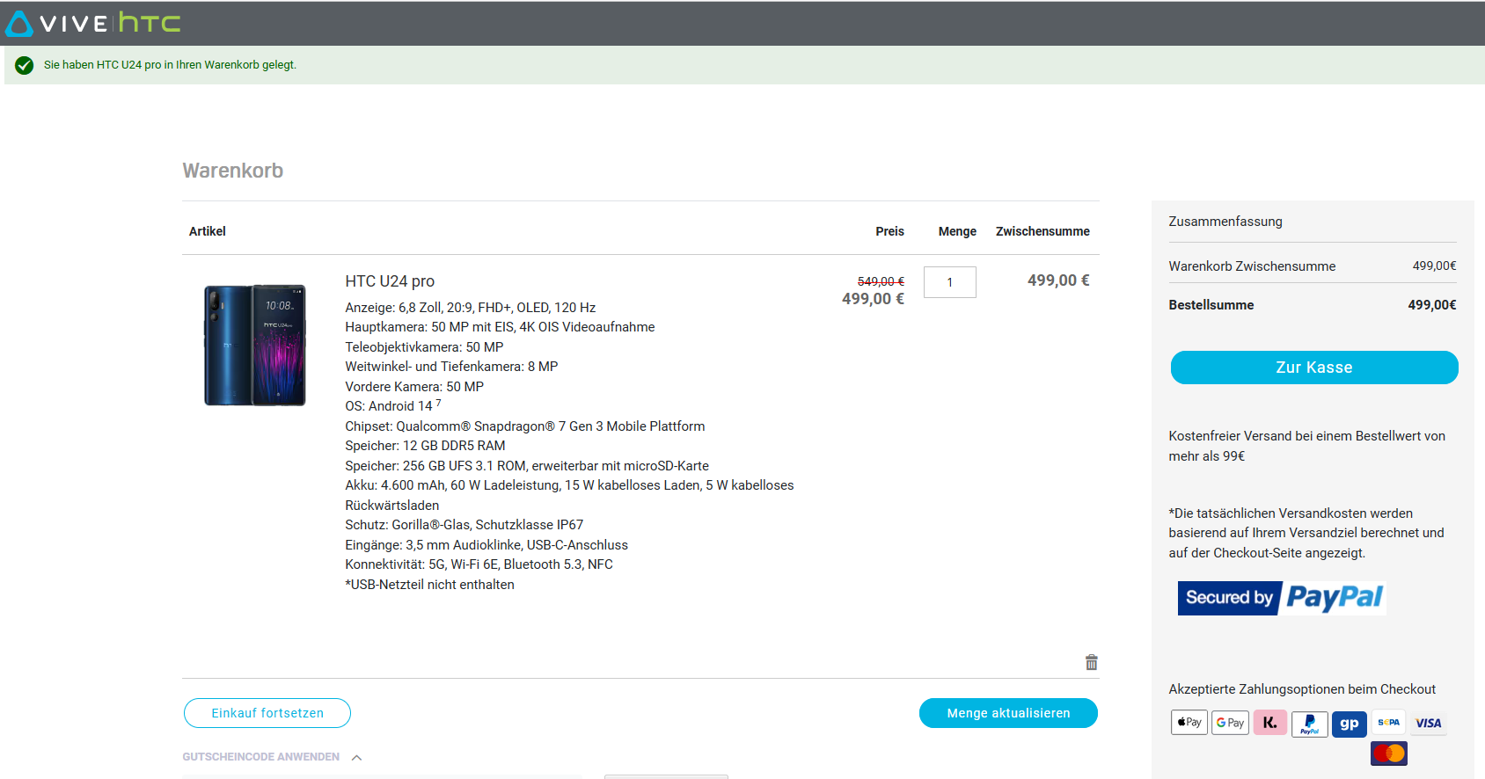
Task: Click the Gutscheincode anwenden heading
Action: tap(260, 757)
